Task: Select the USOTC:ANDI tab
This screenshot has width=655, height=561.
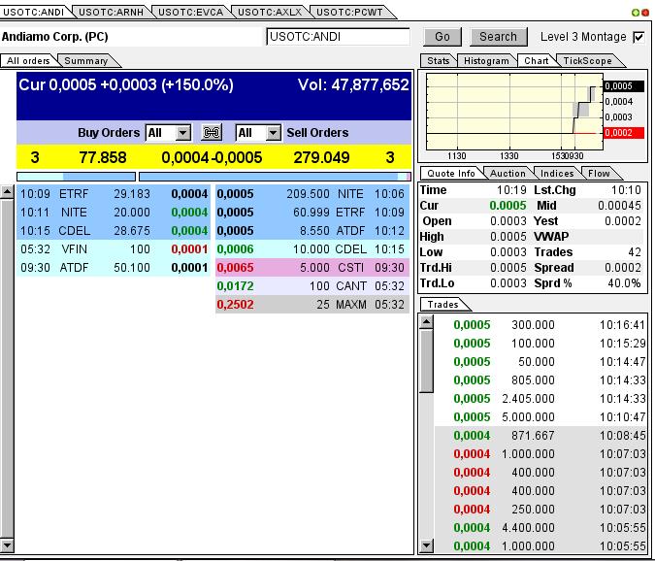Action: coord(33,12)
